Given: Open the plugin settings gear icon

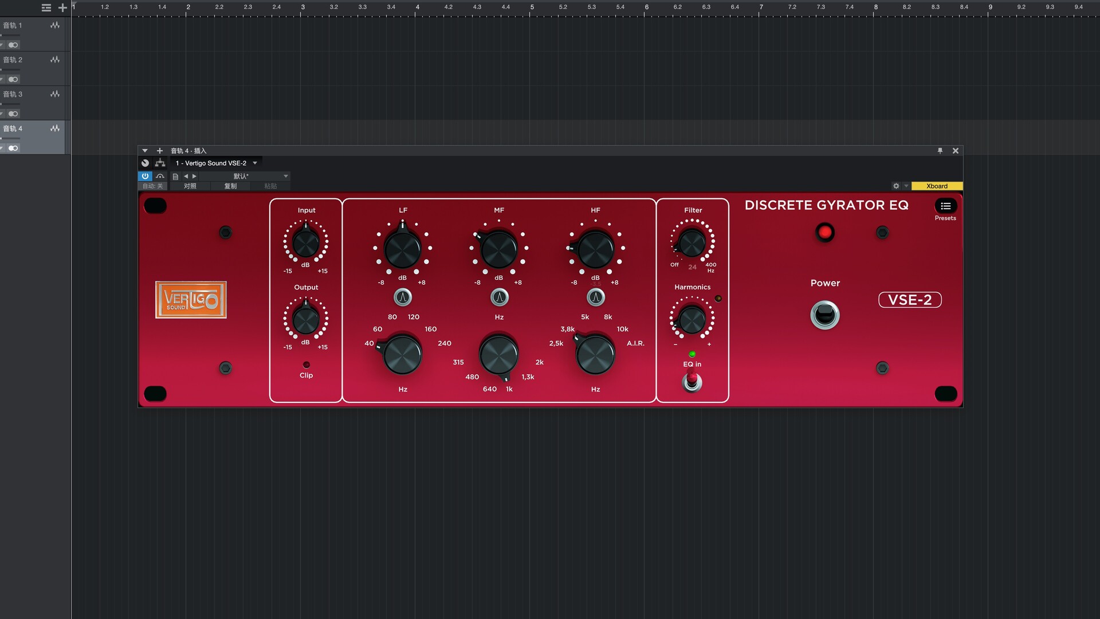Looking at the screenshot, I should 896,186.
